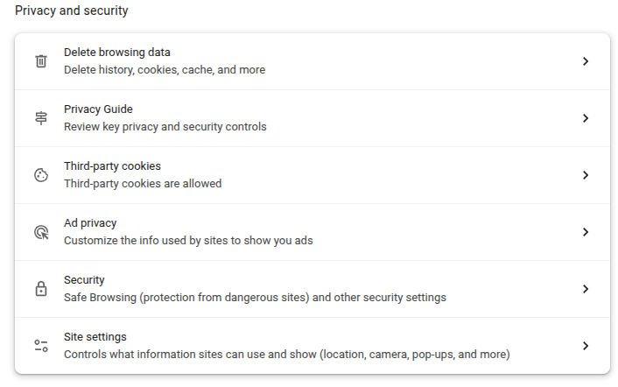Open the Site settings chevron arrow
This screenshot has width=618, height=387.
[586, 346]
